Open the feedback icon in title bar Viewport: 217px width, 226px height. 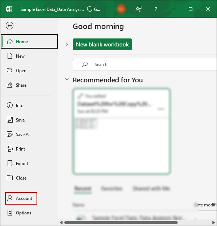point(139,9)
